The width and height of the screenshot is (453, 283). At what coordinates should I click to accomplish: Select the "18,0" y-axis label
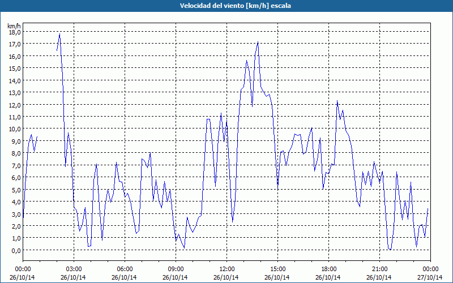point(15,32)
